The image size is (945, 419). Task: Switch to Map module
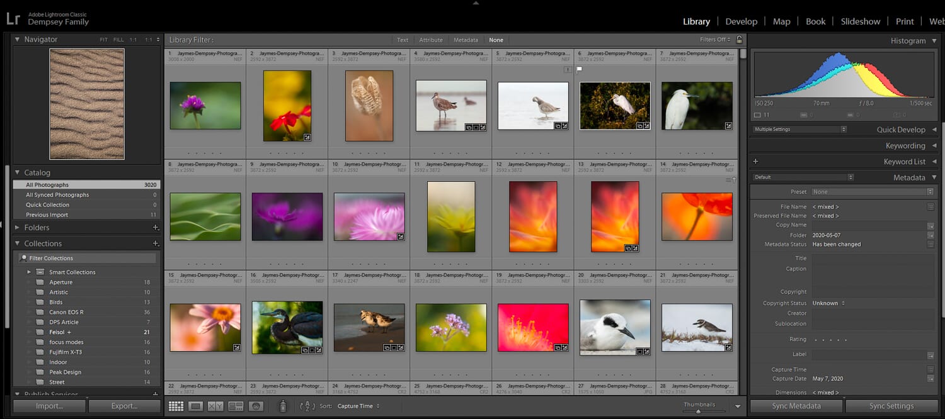(781, 21)
